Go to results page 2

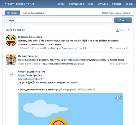click(121, 30)
